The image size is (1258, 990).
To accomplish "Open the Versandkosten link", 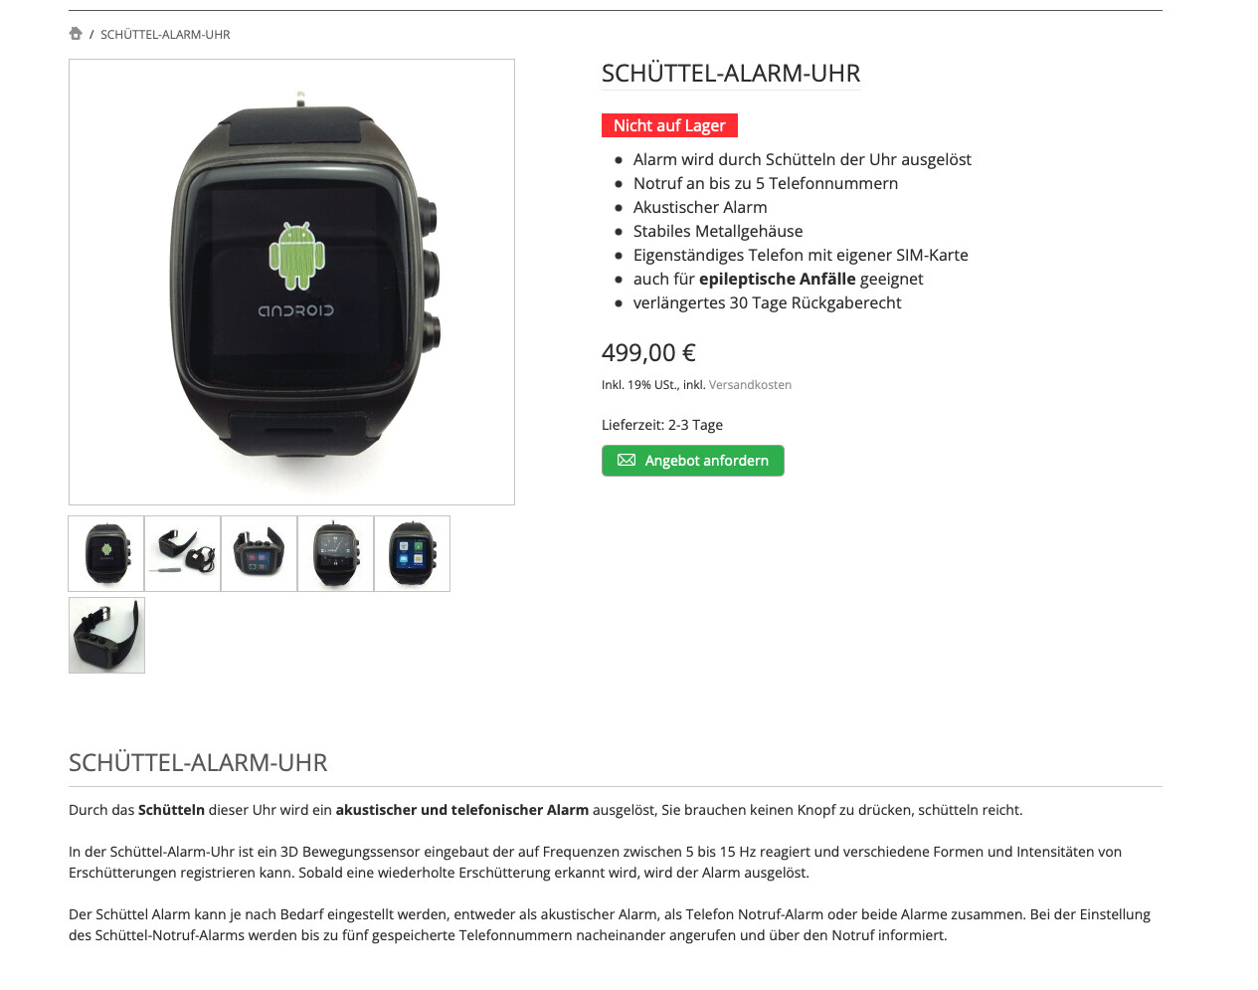I will (750, 385).
